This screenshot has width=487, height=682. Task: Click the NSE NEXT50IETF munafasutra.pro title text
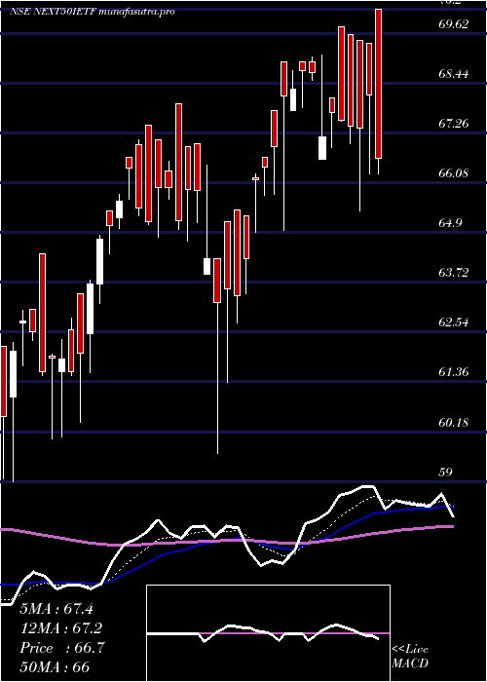tap(93, 12)
